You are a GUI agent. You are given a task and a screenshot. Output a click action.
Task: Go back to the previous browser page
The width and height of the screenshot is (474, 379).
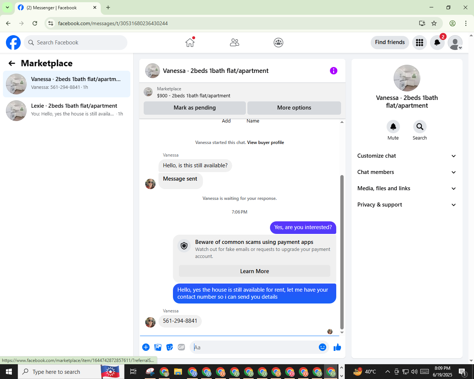point(8,23)
